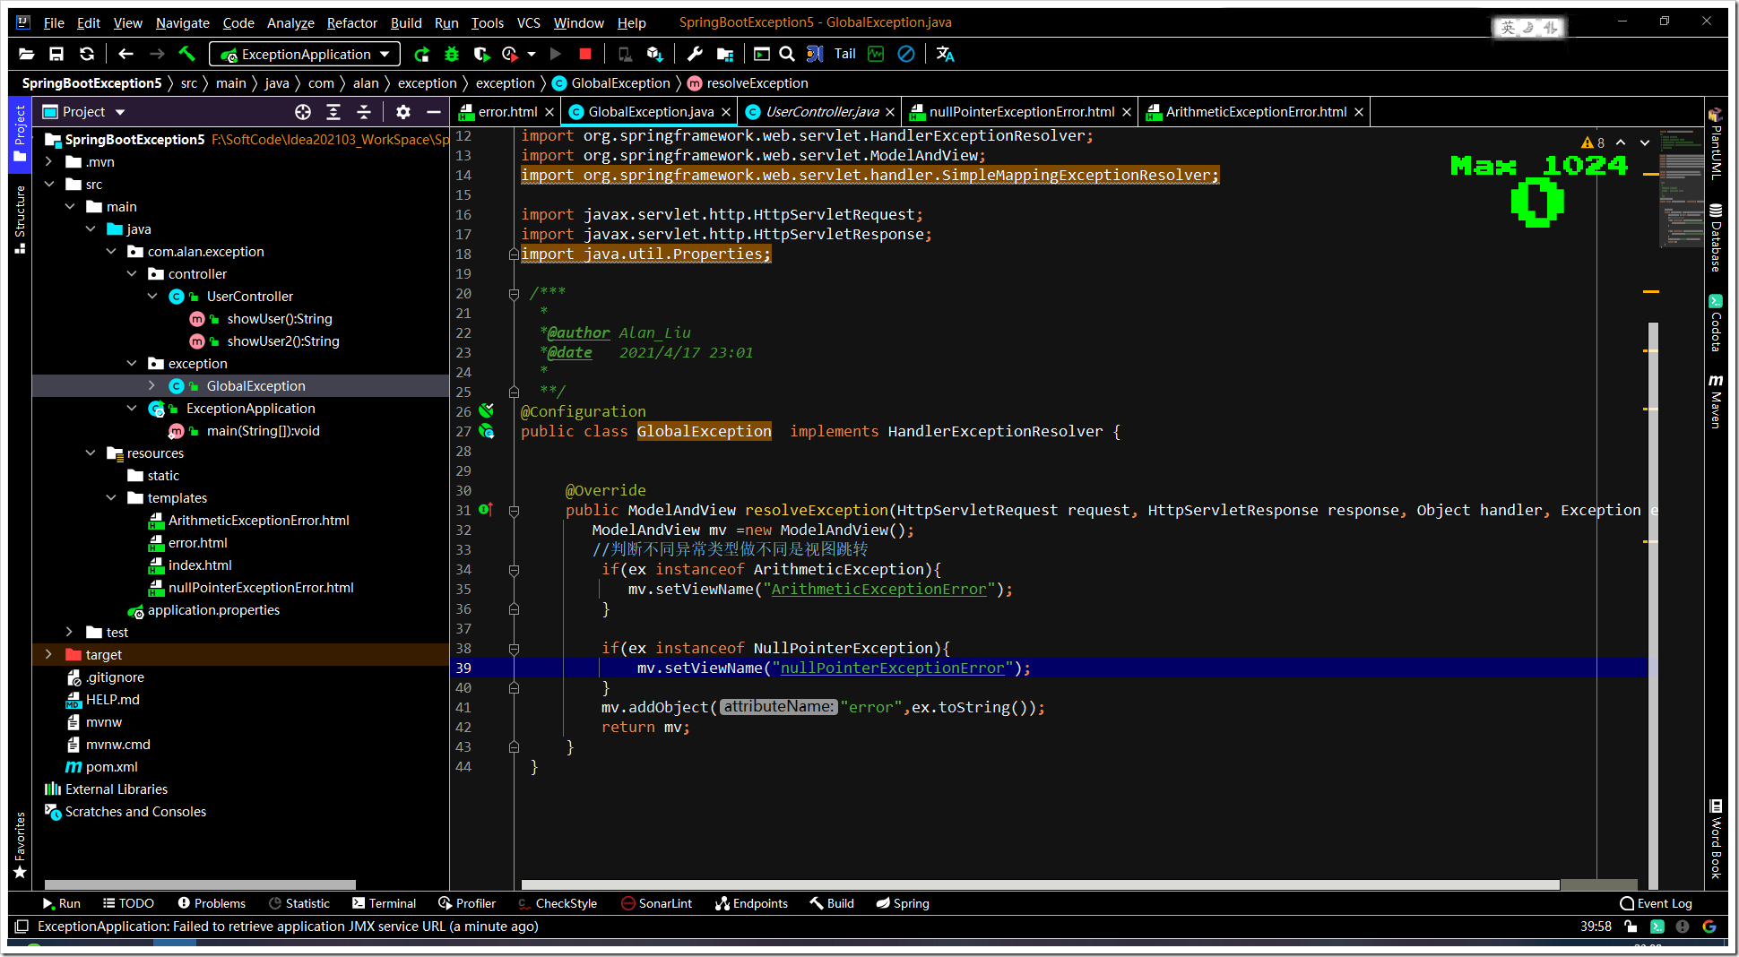The height and width of the screenshot is (957, 1739).
Task: Switch to the error.html tab
Action: coord(507,112)
